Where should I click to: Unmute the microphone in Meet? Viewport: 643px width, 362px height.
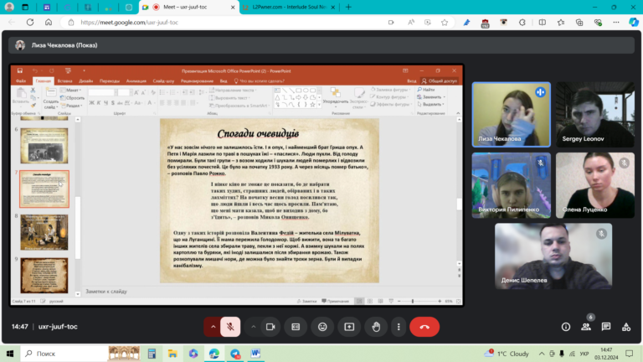pyautogui.click(x=230, y=327)
